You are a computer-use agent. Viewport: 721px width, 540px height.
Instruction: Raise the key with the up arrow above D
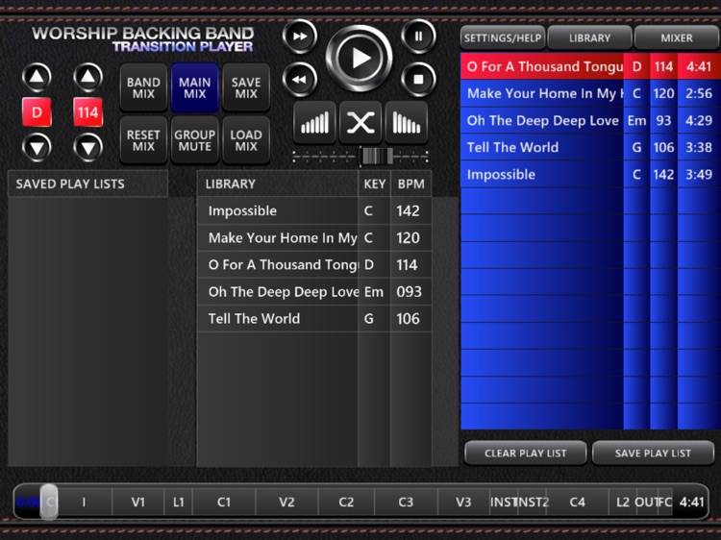tap(37, 77)
